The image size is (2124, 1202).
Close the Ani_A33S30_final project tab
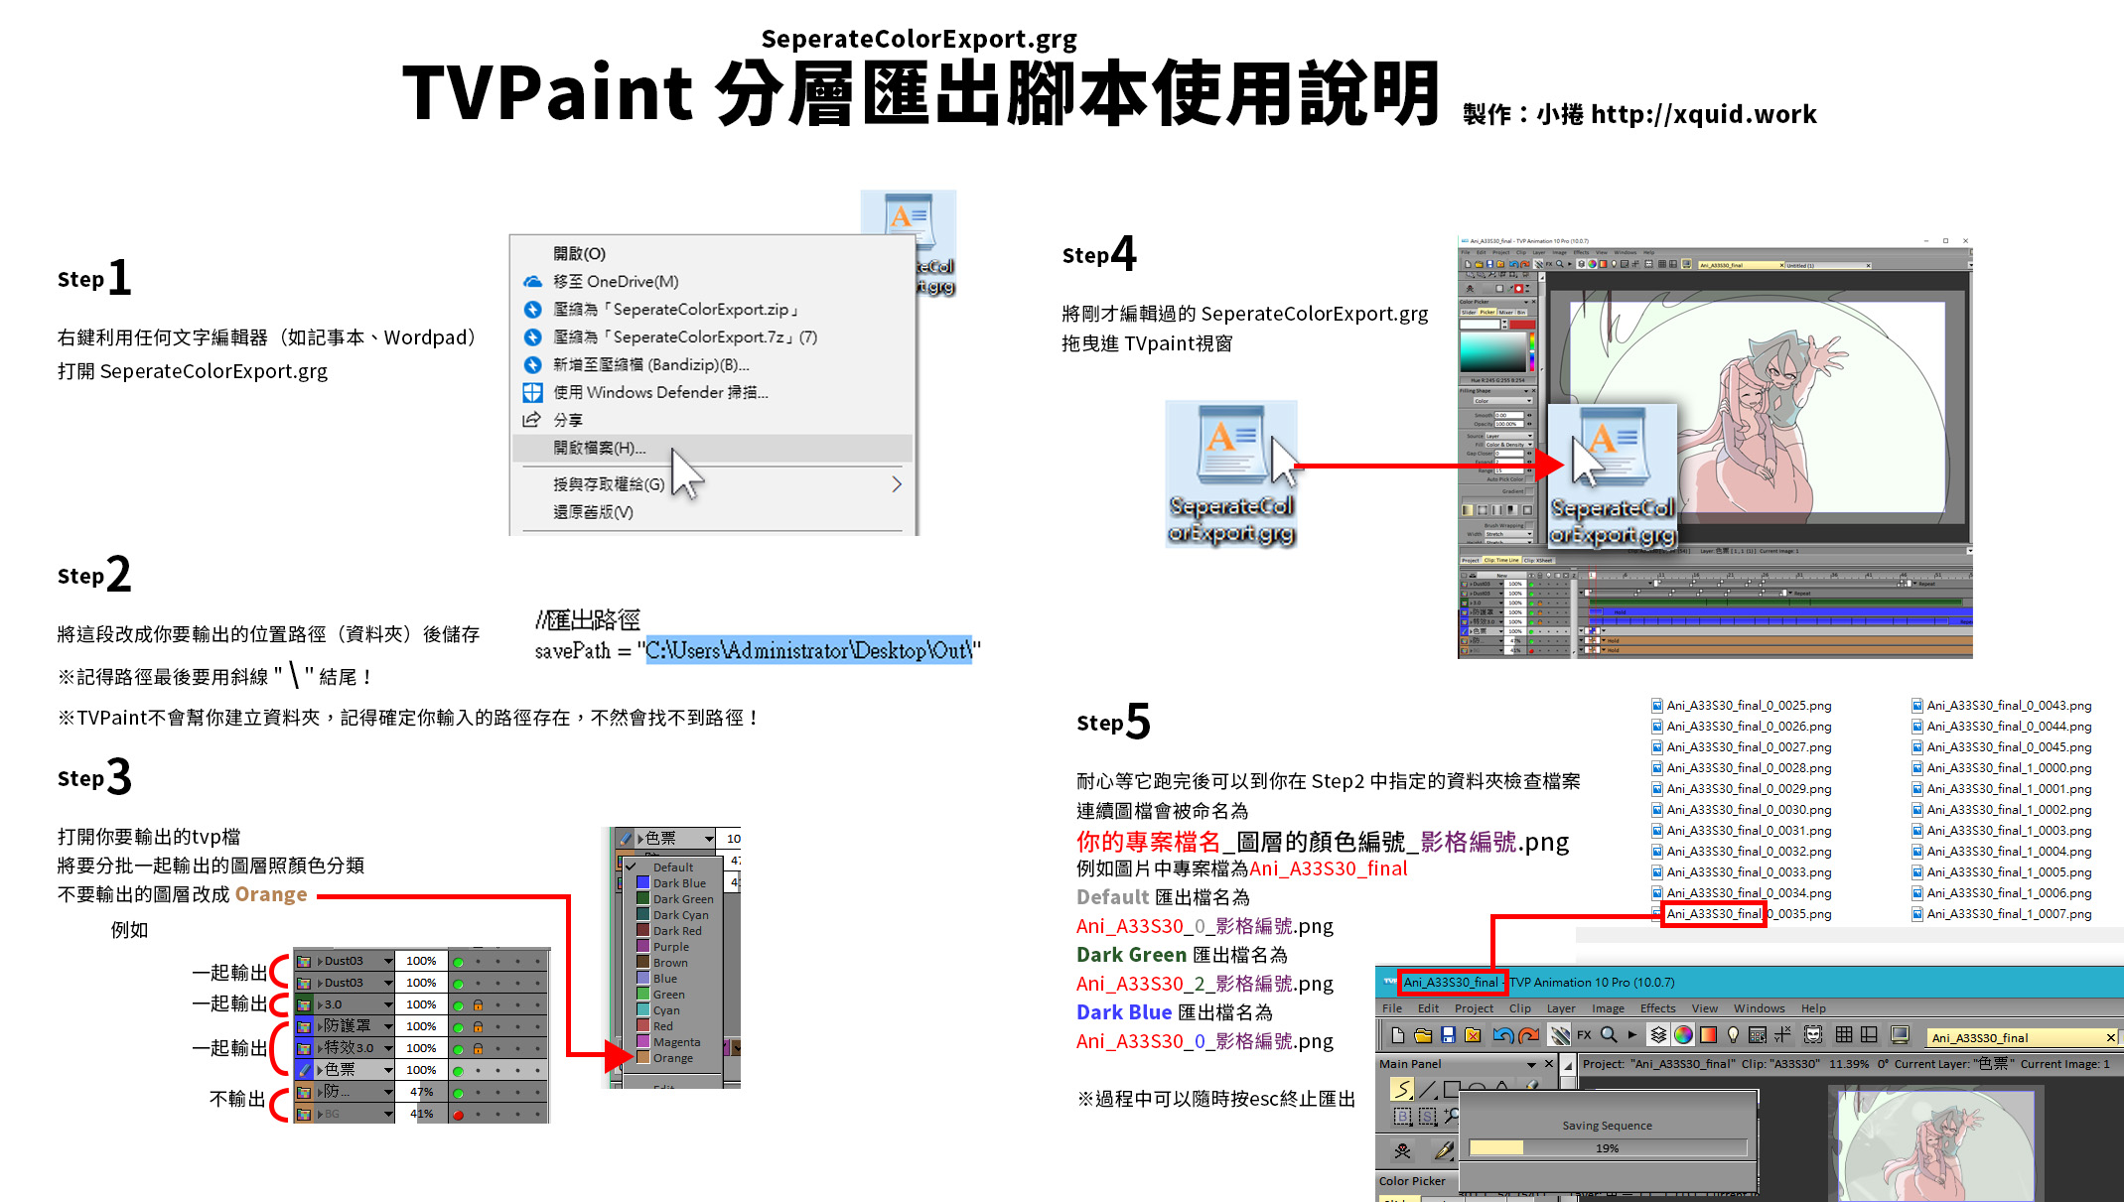coord(2111,1038)
